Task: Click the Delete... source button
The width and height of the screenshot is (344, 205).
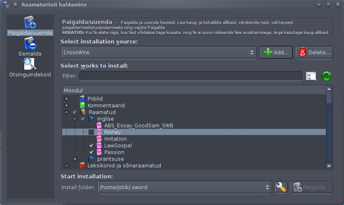Action: point(314,53)
